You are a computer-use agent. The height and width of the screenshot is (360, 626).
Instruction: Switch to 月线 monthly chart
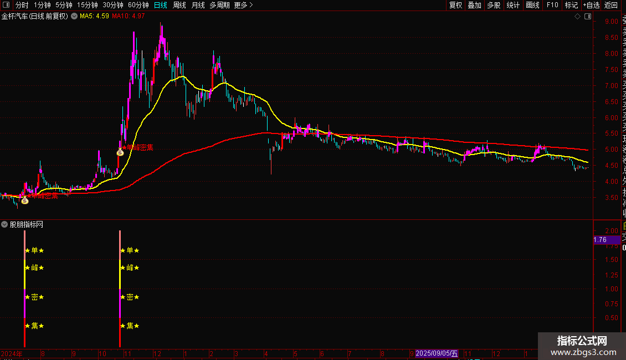coord(198,5)
